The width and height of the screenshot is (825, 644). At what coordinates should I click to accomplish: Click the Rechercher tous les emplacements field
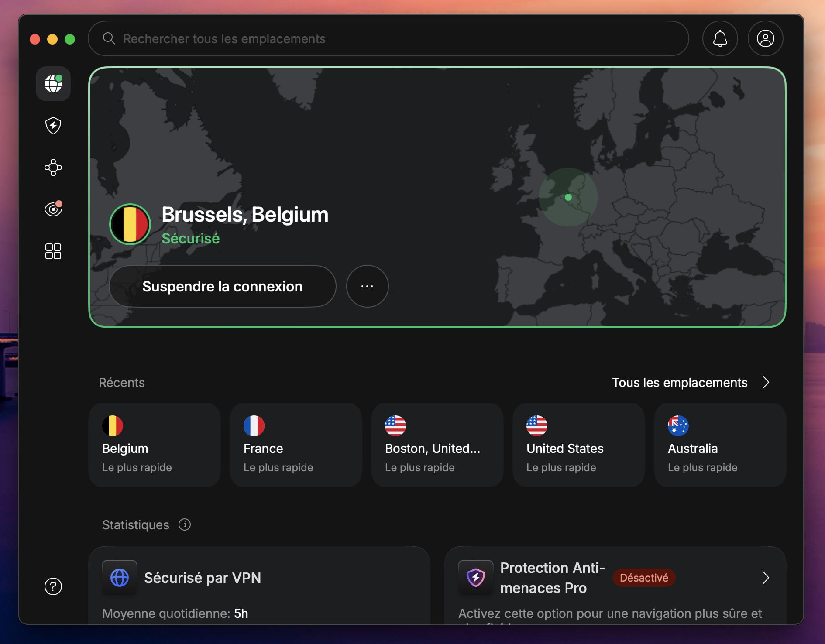point(388,38)
